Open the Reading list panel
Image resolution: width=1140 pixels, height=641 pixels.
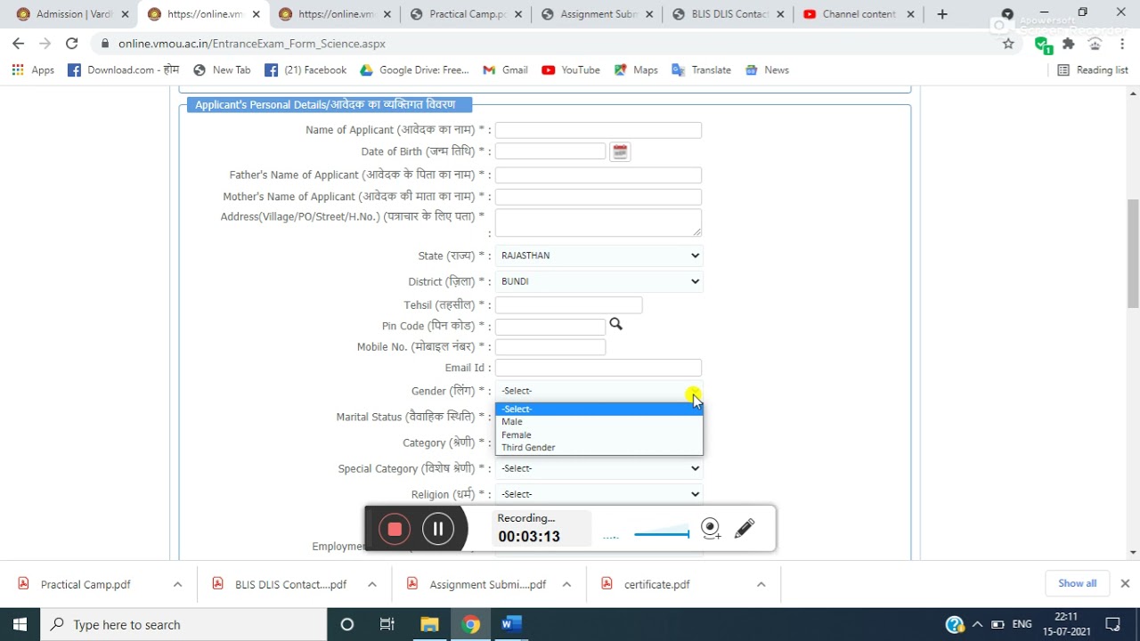pyautogui.click(x=1093, y=70)
